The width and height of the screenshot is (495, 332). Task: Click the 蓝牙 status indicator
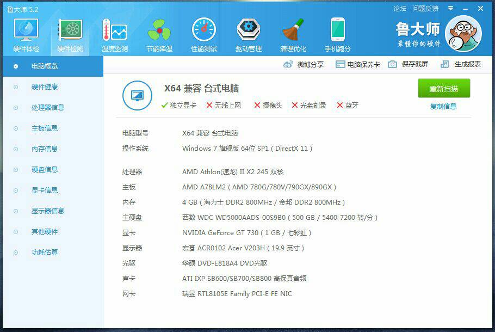coord(348,105)
